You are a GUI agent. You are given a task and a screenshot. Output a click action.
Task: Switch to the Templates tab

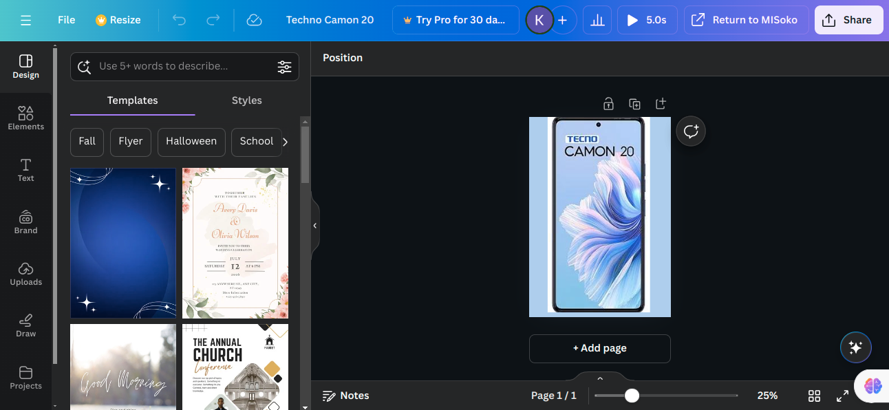click(x=132, y=100)
